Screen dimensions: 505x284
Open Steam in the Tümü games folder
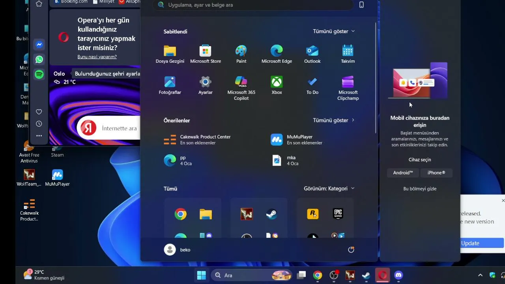[x=271, y=214]
